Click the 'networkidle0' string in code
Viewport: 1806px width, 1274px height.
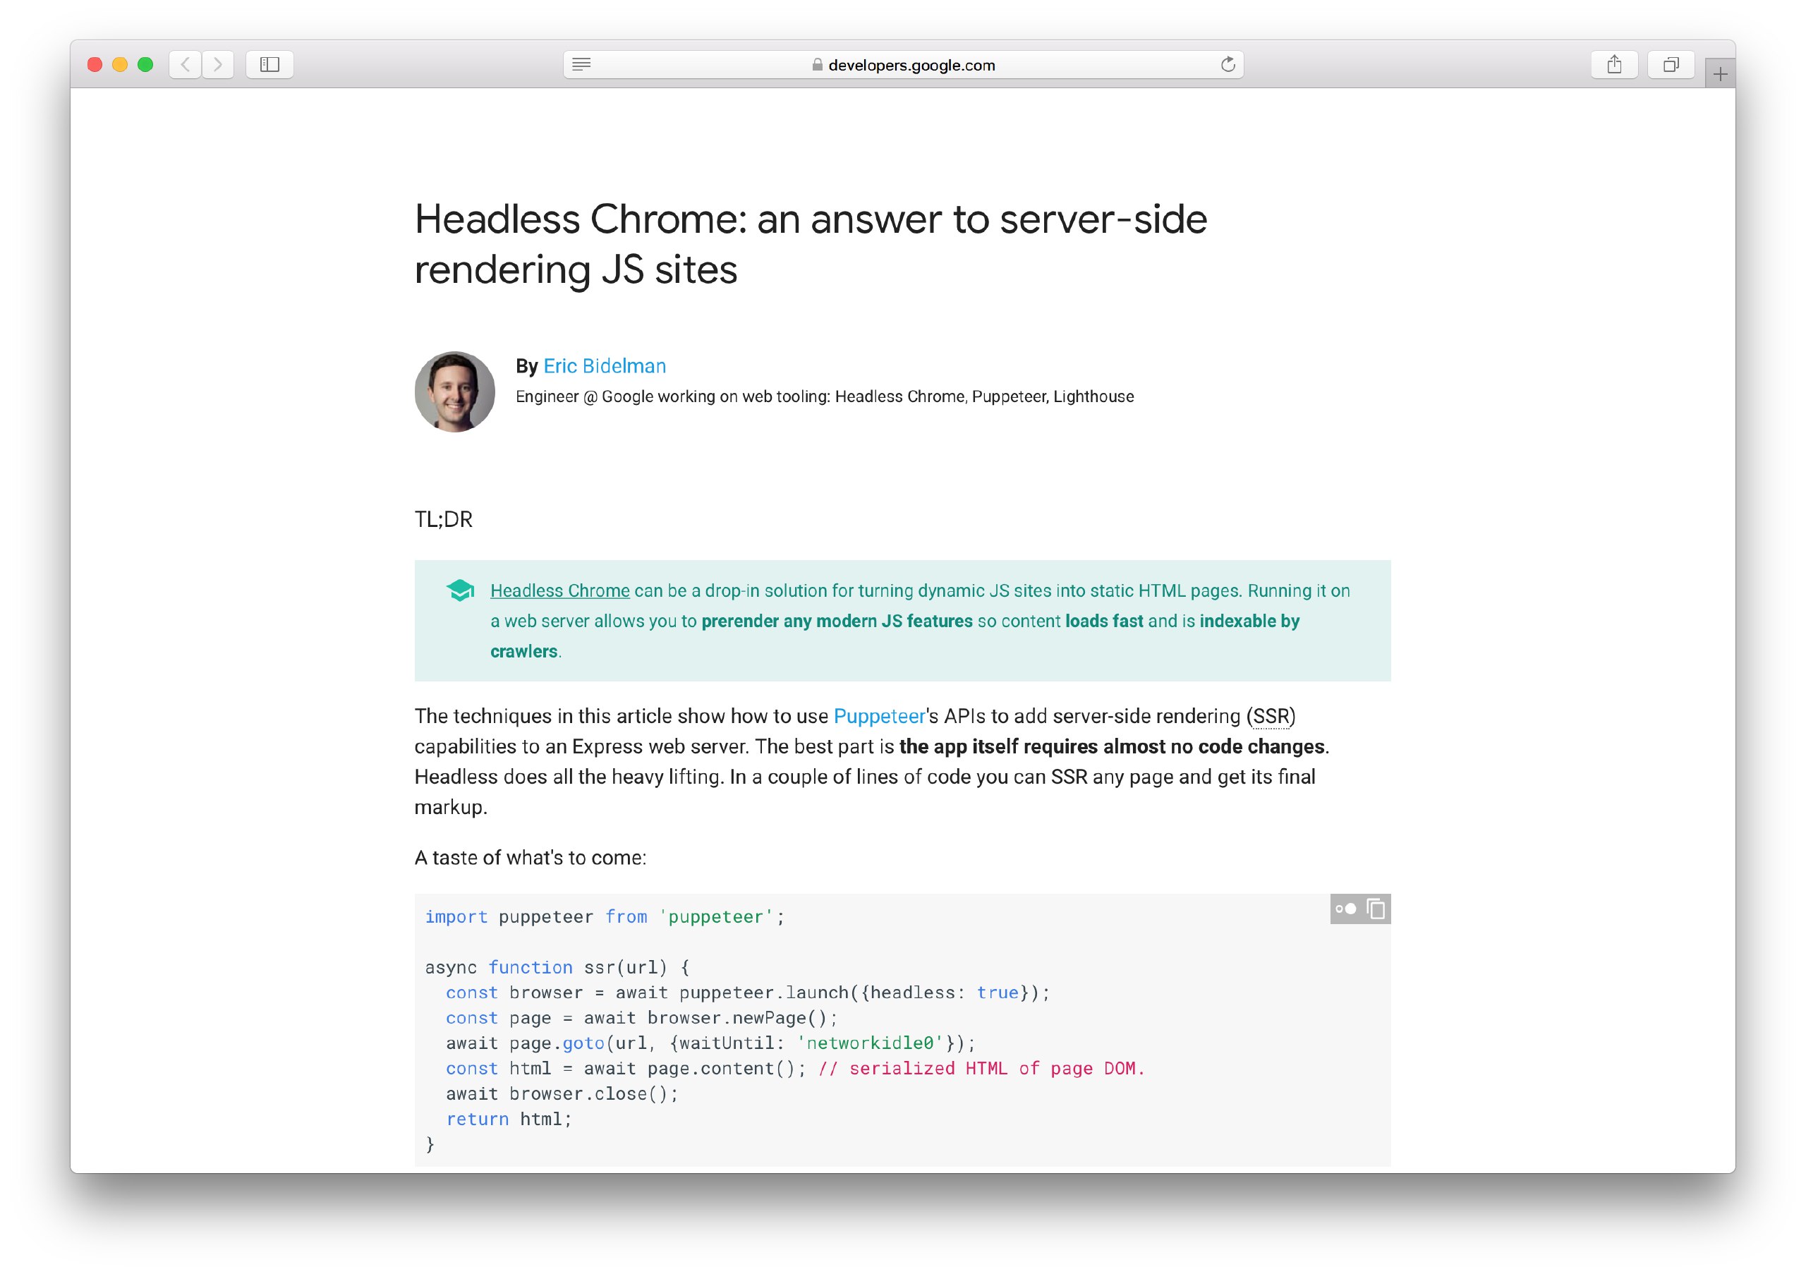[870, 1043]
